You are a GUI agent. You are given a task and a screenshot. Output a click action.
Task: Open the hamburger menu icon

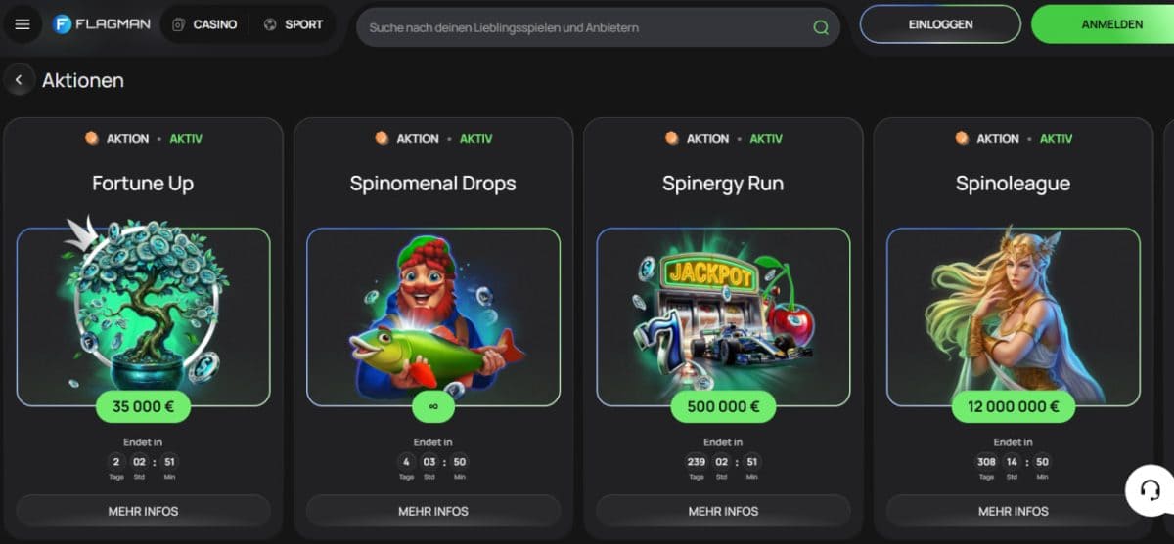23,24
